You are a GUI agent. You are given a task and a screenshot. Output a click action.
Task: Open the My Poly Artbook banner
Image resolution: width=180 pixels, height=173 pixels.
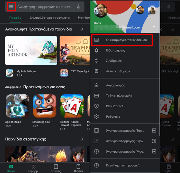tap(31, 51)
